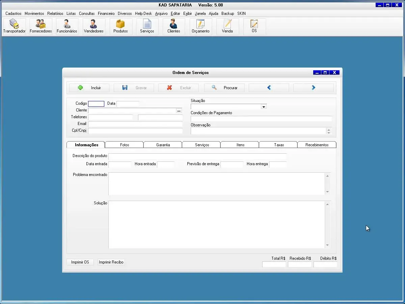The height and width of the screenshot is (304, 405).
Task: Click the Recebido R$ field
Action: click(x=300, y=264)
